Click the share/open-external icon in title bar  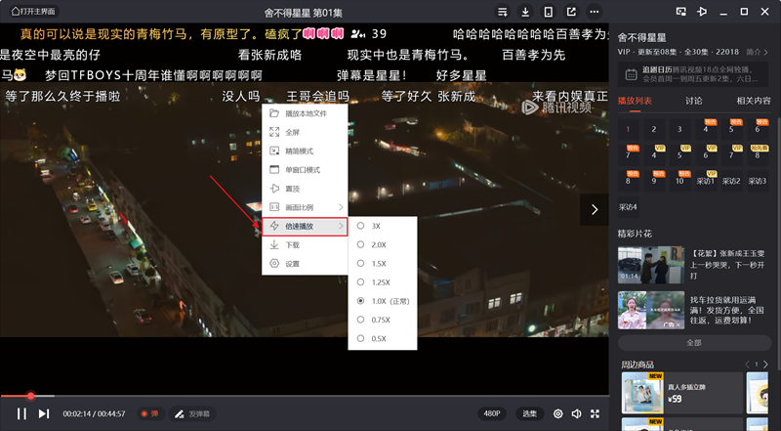[x=571, y=12]
